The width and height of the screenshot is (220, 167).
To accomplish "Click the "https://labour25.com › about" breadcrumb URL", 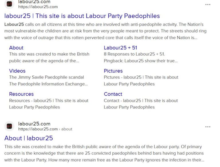I will 45,129.
